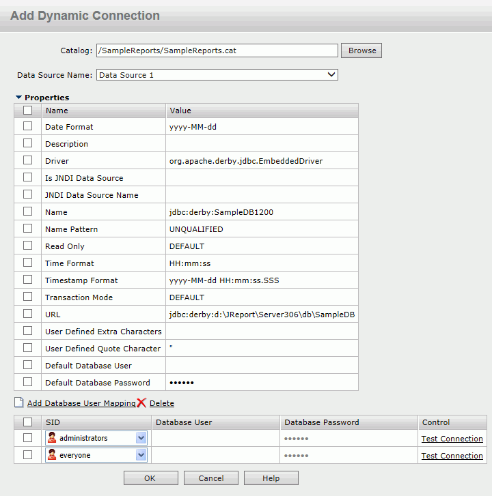
Task: Test Connection for administrators row
Action: point(452,439)
